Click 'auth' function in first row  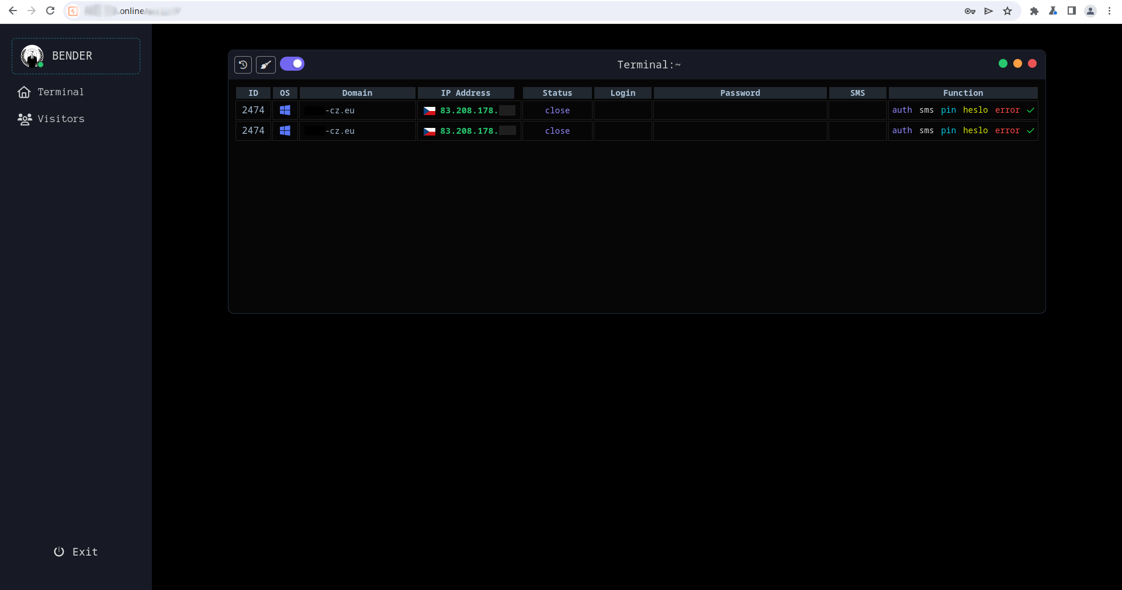pyautogui.click(x=902, y=110)
